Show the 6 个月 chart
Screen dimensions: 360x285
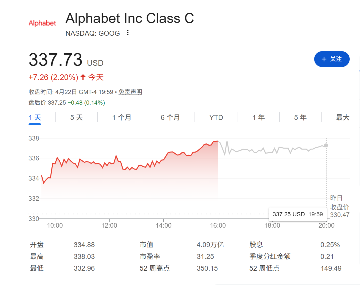coord(170,117)
